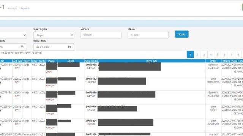
Task: Click the Bitiş Tarihi date field 02.02.2022
Action: [x=54, y=47]
